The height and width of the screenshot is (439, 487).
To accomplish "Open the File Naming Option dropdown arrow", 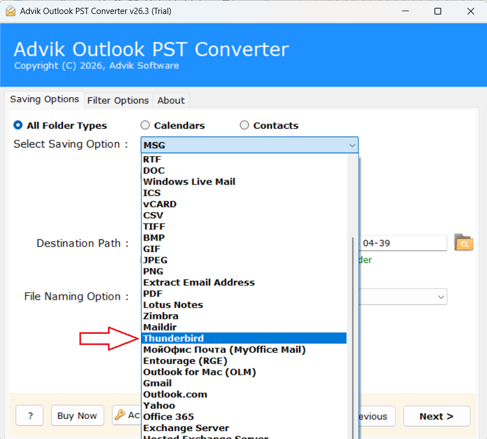I will pos(441,297).
